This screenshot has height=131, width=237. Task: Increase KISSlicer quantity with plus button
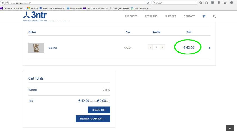click(x=163, y=47)
